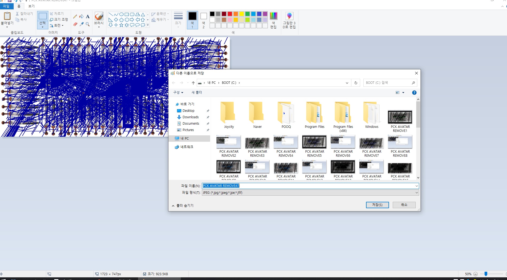Switch to the View (보기) ribbon tab
507x280 pixels.
coord(32,6)
